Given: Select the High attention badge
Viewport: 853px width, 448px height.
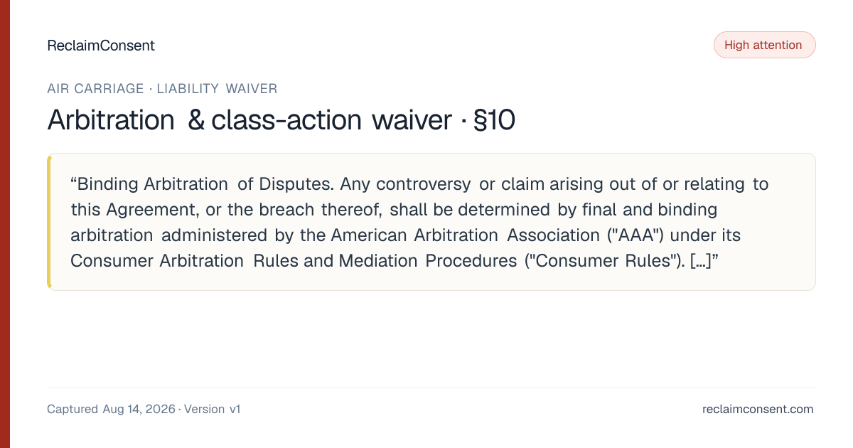Looking at the screenshot, I should pyautogui.click(x=764, y=45).
